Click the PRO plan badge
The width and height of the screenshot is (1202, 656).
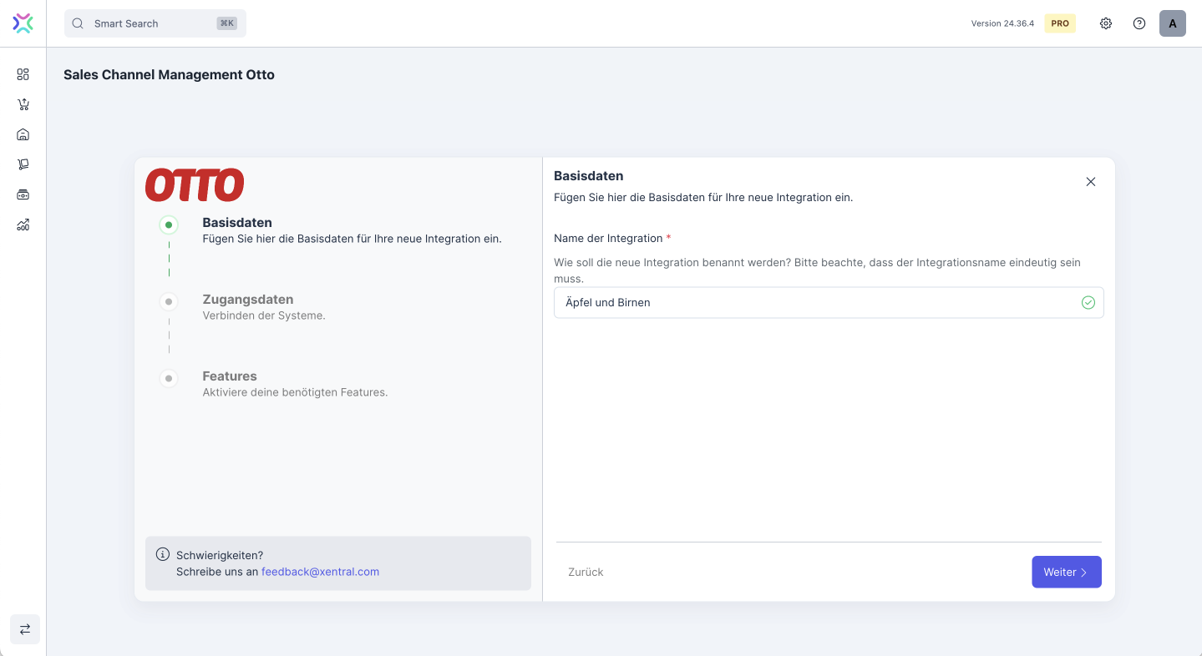coord(1059,23)
